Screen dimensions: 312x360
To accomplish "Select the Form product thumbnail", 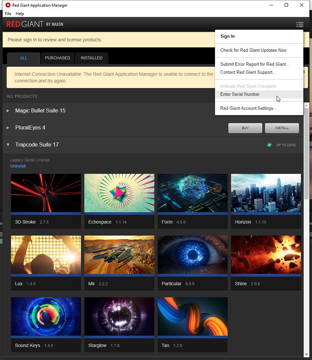I will [193, 193].
